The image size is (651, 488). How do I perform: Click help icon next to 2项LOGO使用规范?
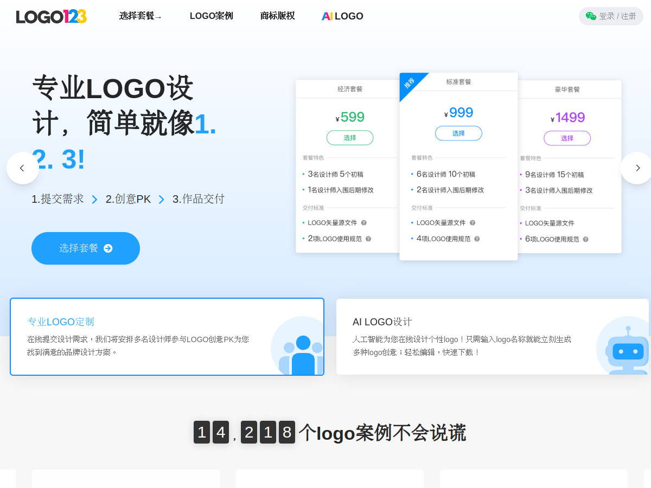(x=368, y=239)
